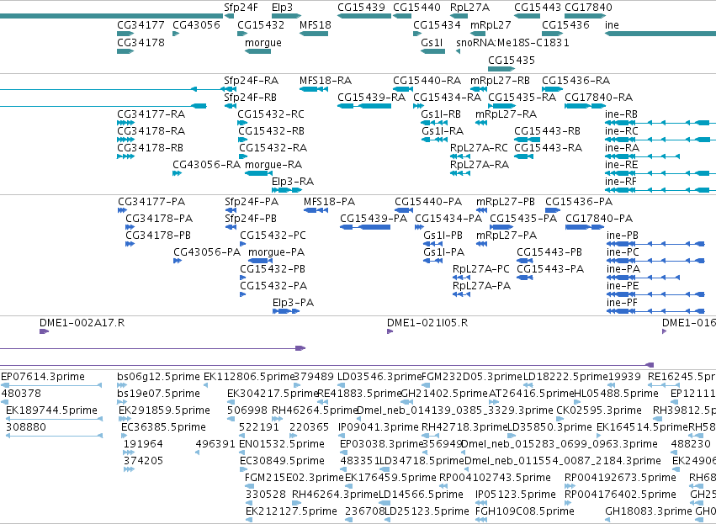The height and width of the screenshot is (524, 716).
Task: Click the EC36385.5prime EST label
Action: click(x=163, y=427)
